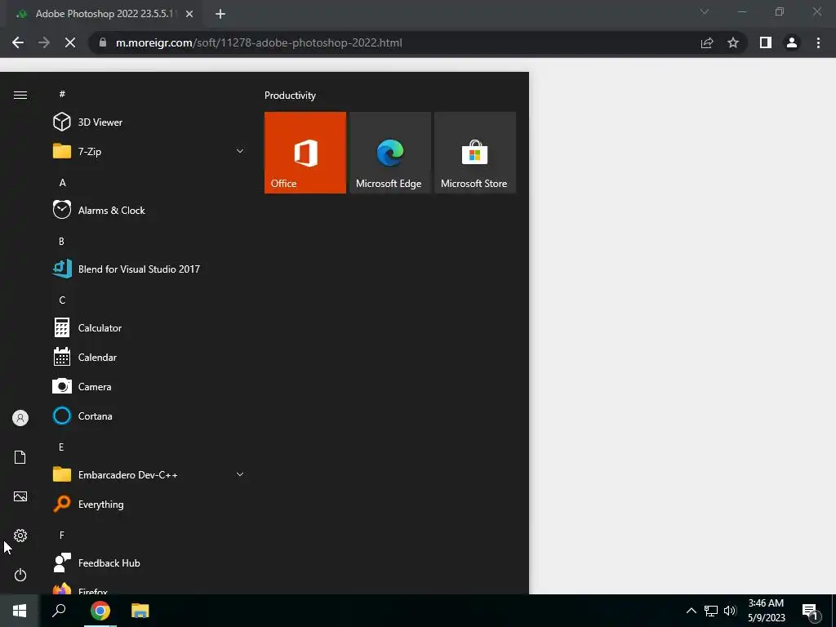Open the notification Action Center
This screenshot has height=627, width=836.
[811, 611]
